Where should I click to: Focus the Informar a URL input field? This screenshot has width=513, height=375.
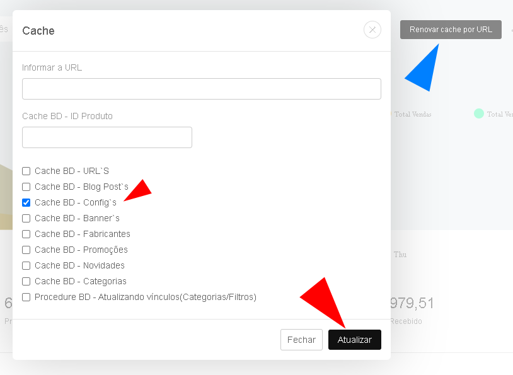coord(202,89)
